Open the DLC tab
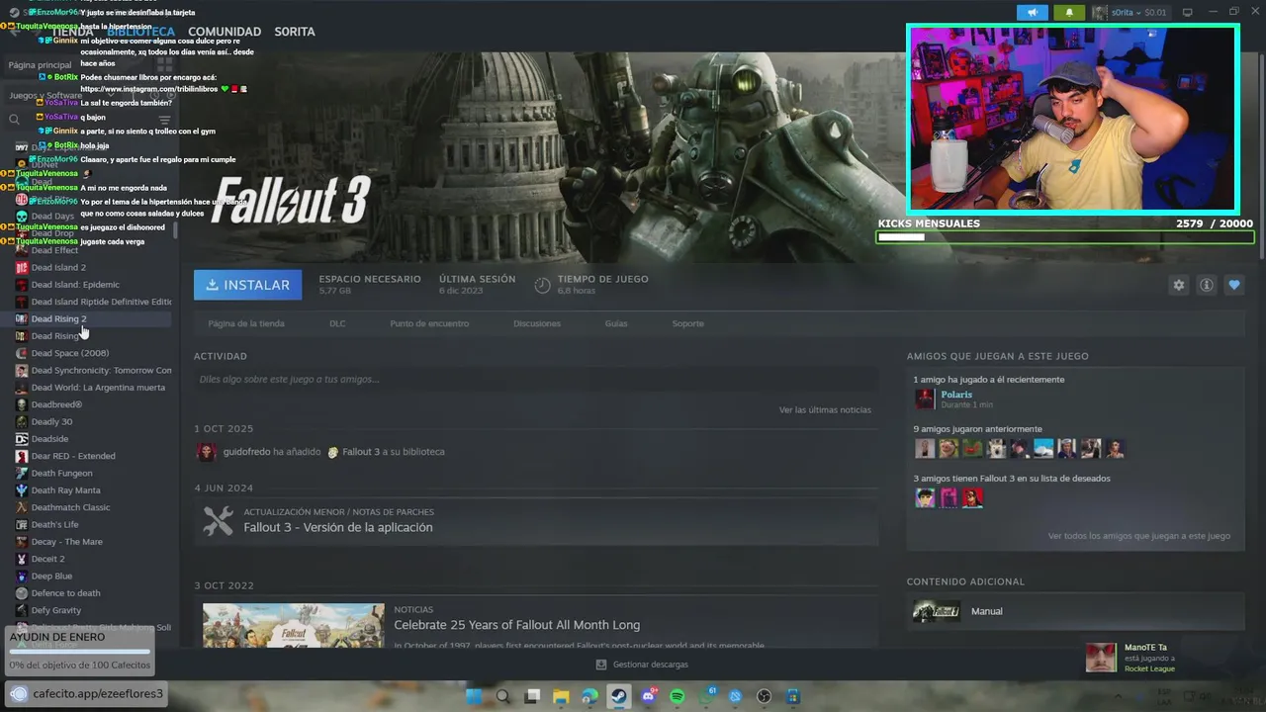Image resolution: width=1266 pixels, height=712 pixels. pyautogui.click(x=337, y=323)
